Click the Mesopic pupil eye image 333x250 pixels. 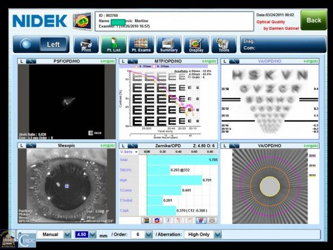(67, 186)
